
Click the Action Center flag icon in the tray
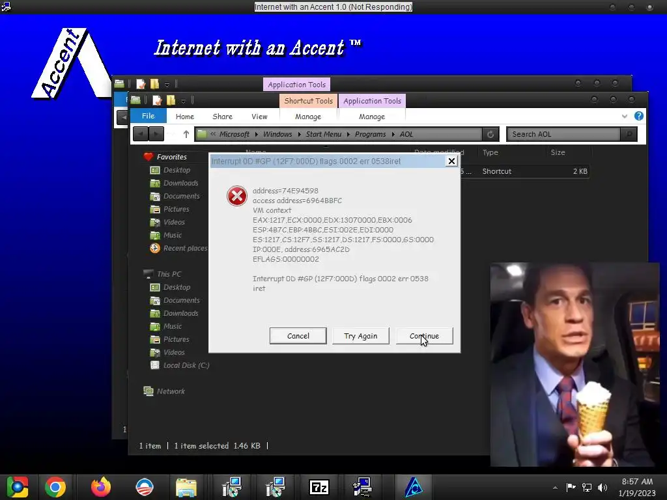571,487
